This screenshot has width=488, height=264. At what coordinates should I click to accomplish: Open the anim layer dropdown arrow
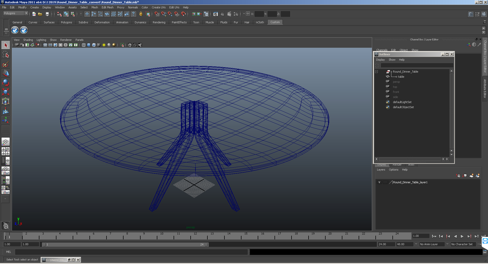(x=416, y=244)
